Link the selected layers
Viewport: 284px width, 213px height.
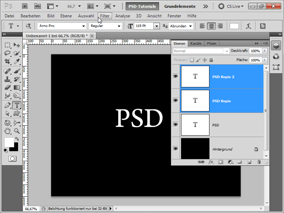pos(201,162)
